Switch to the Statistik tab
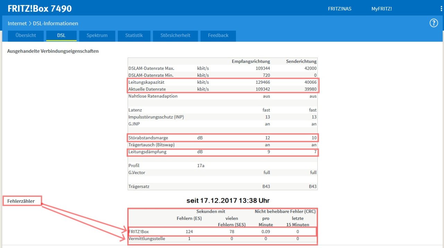444x248 pixels. [134, 35]
